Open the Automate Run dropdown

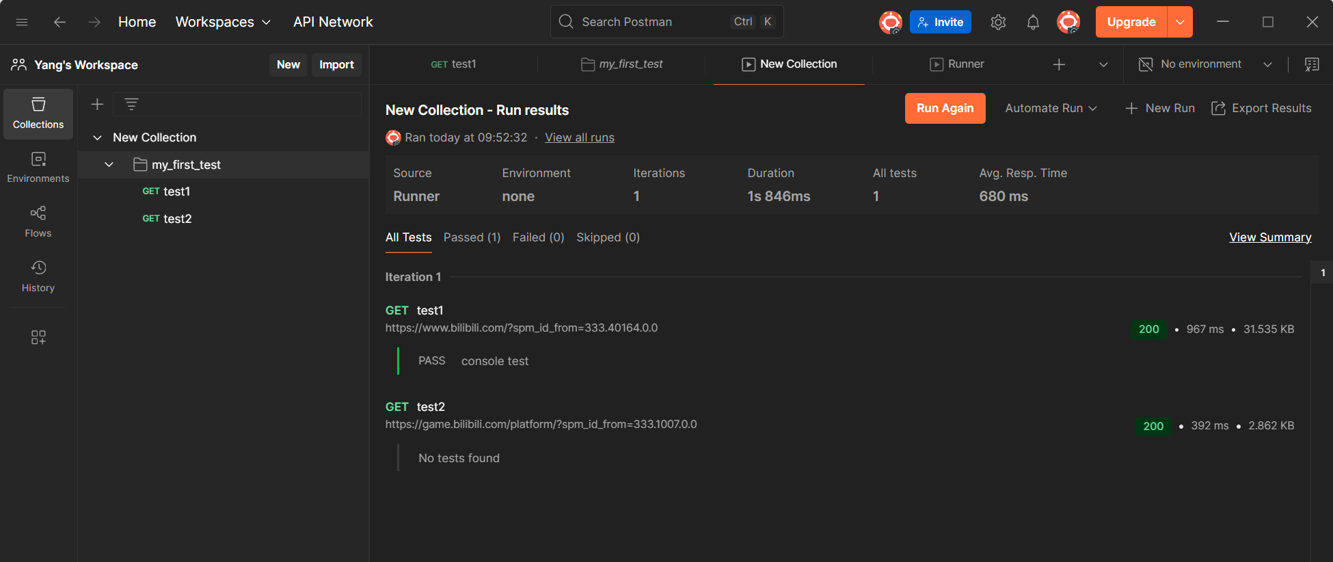(x=1051, y=108)
